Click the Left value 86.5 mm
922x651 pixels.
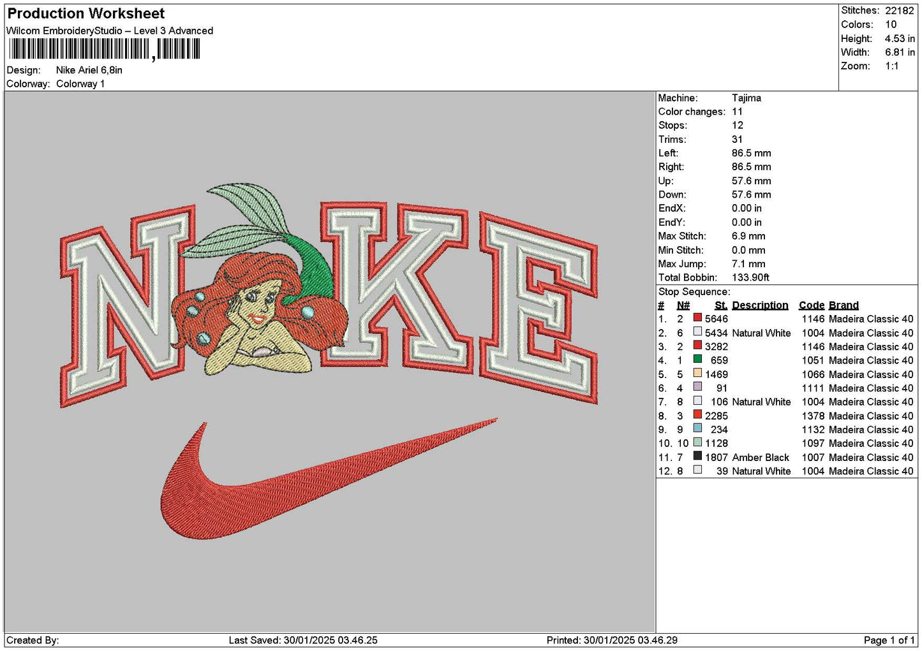tap(752, 153)
